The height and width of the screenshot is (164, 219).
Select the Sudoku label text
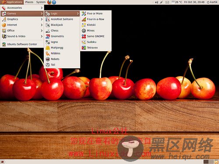tap(92, 42)
